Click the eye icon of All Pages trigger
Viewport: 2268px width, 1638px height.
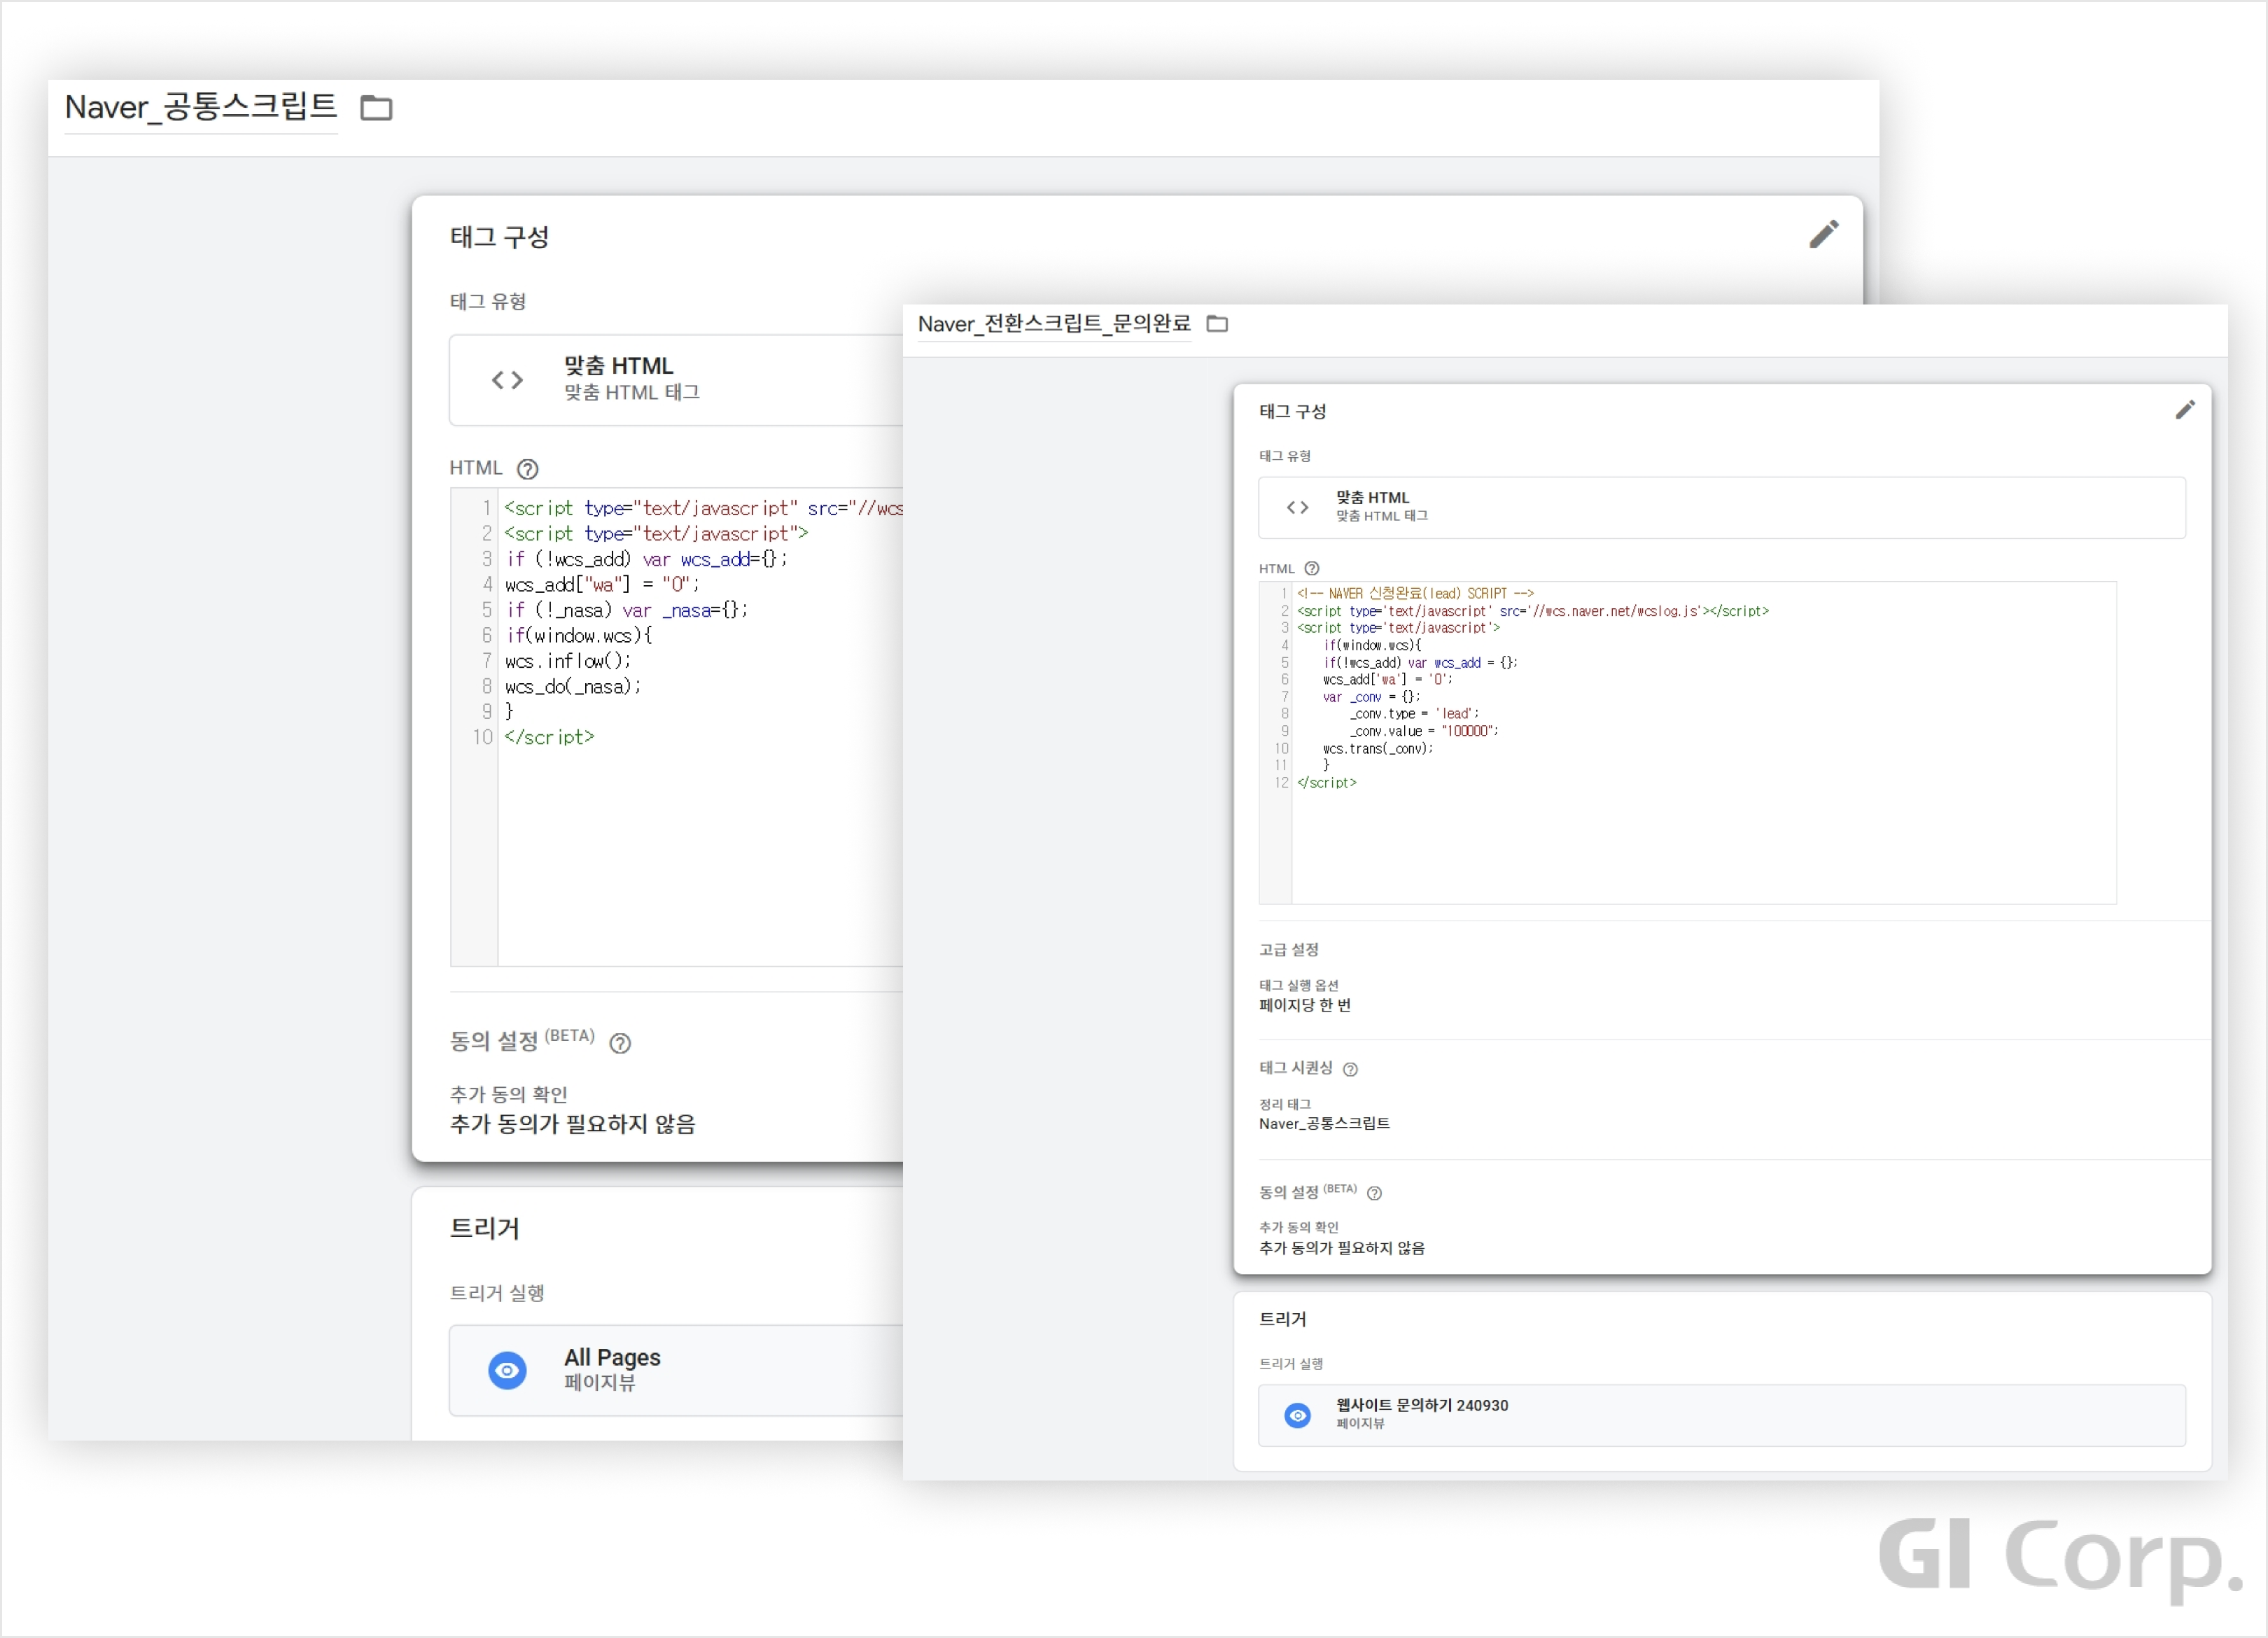click(507, 1371)
